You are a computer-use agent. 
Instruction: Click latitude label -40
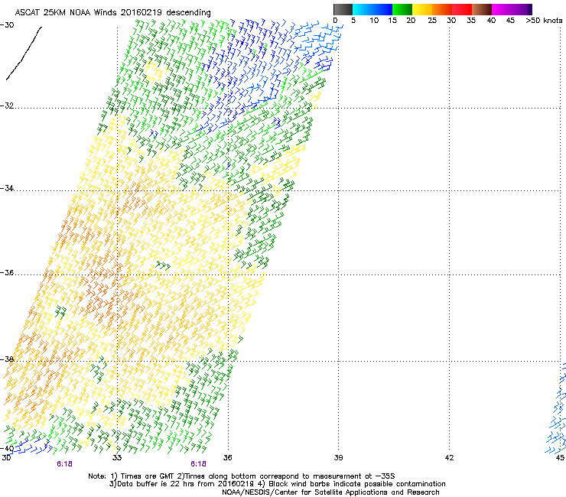click(x=7, y=449)
